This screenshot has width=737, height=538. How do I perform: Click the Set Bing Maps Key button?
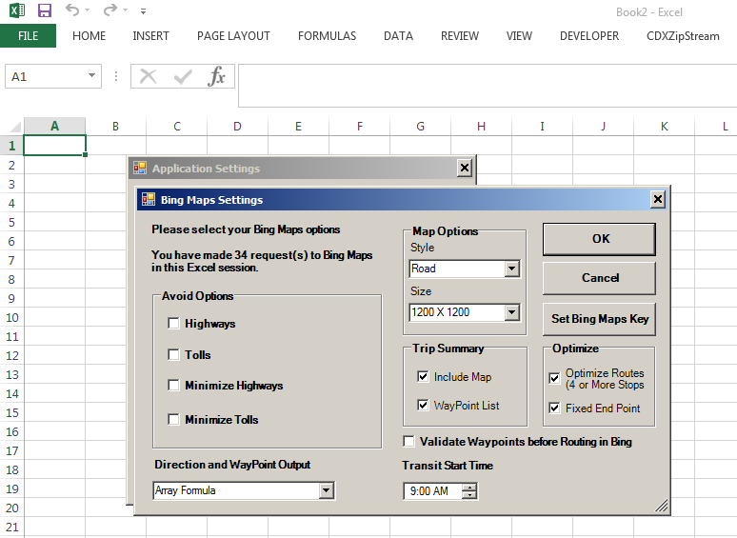click(x=599, y=319)
